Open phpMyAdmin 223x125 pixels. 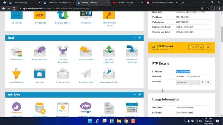click(x=16, y=110)
